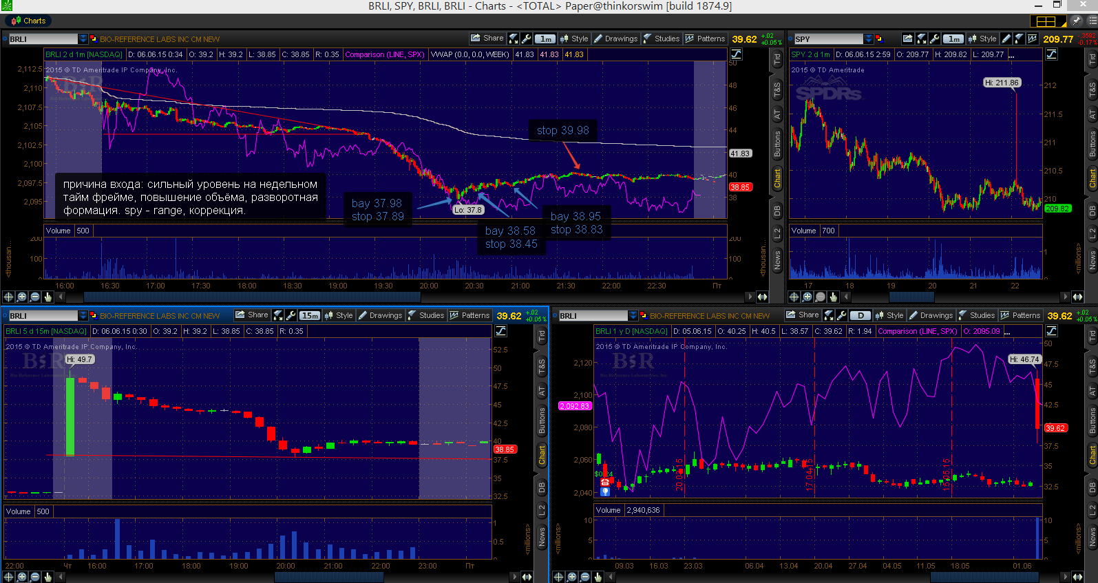This screenshot has height=583, width=1098.
Task: Select crosshair tool under the SPY chart
Action: point(794,297)
